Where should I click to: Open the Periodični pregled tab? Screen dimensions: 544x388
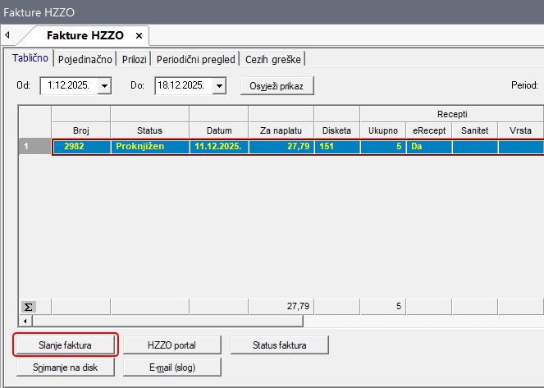coord(197,59)
